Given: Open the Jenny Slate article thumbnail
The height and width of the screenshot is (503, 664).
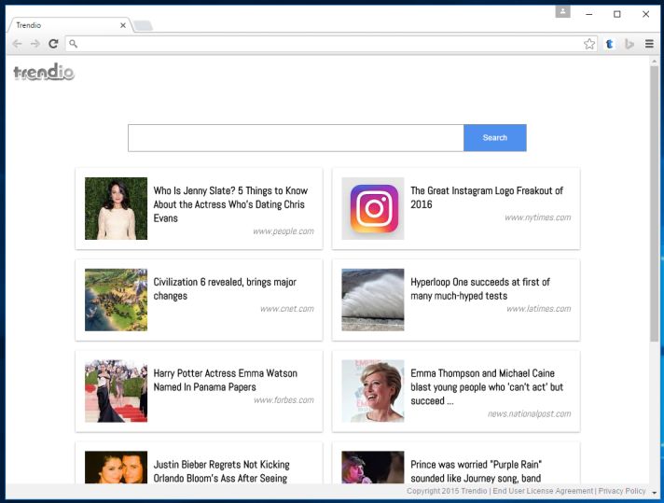Looking at the screenshot, I should tap(116, 208).
